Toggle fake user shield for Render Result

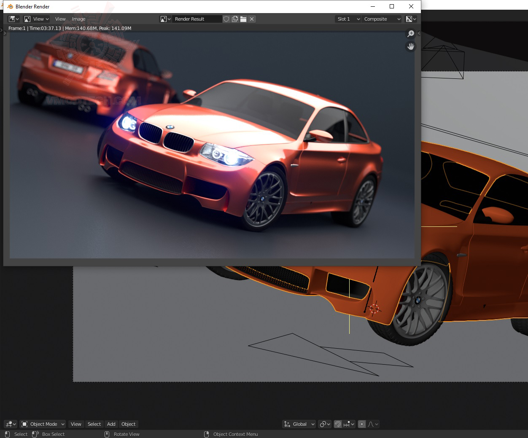point(226,19)
